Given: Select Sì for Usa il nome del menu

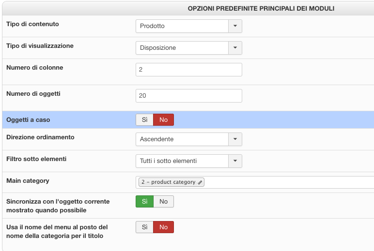Looking at the screenshot, I should pyautogui.click(x=144, y=227).
